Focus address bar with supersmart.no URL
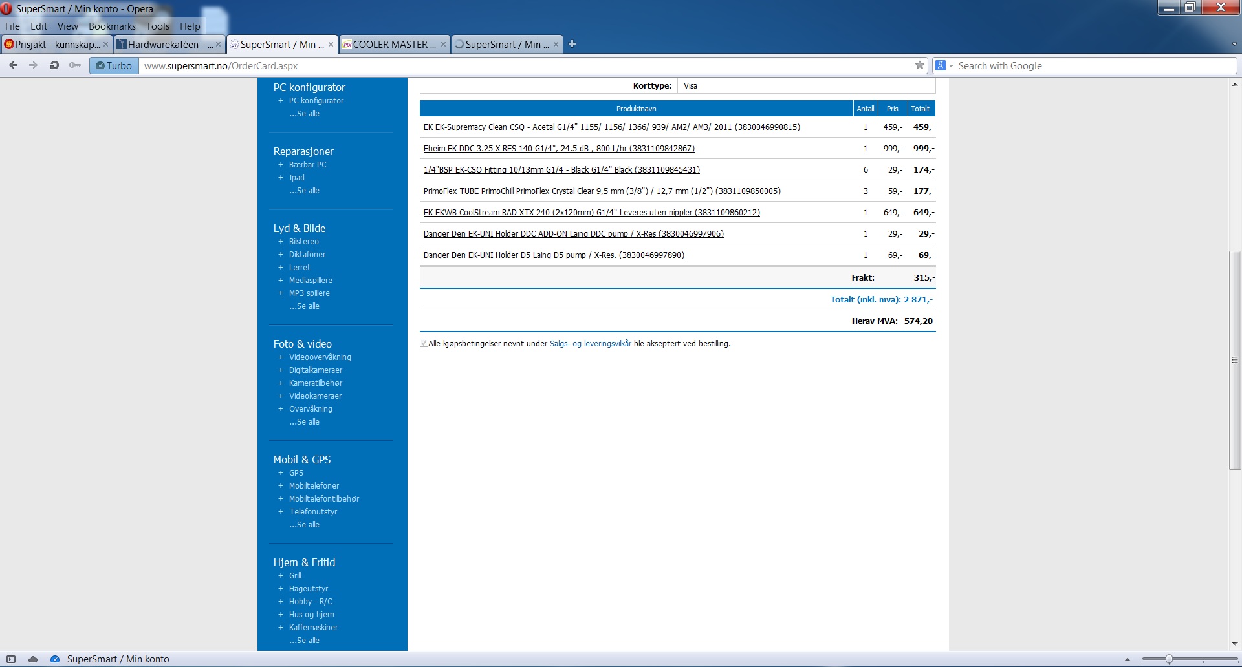 (525, 65)
